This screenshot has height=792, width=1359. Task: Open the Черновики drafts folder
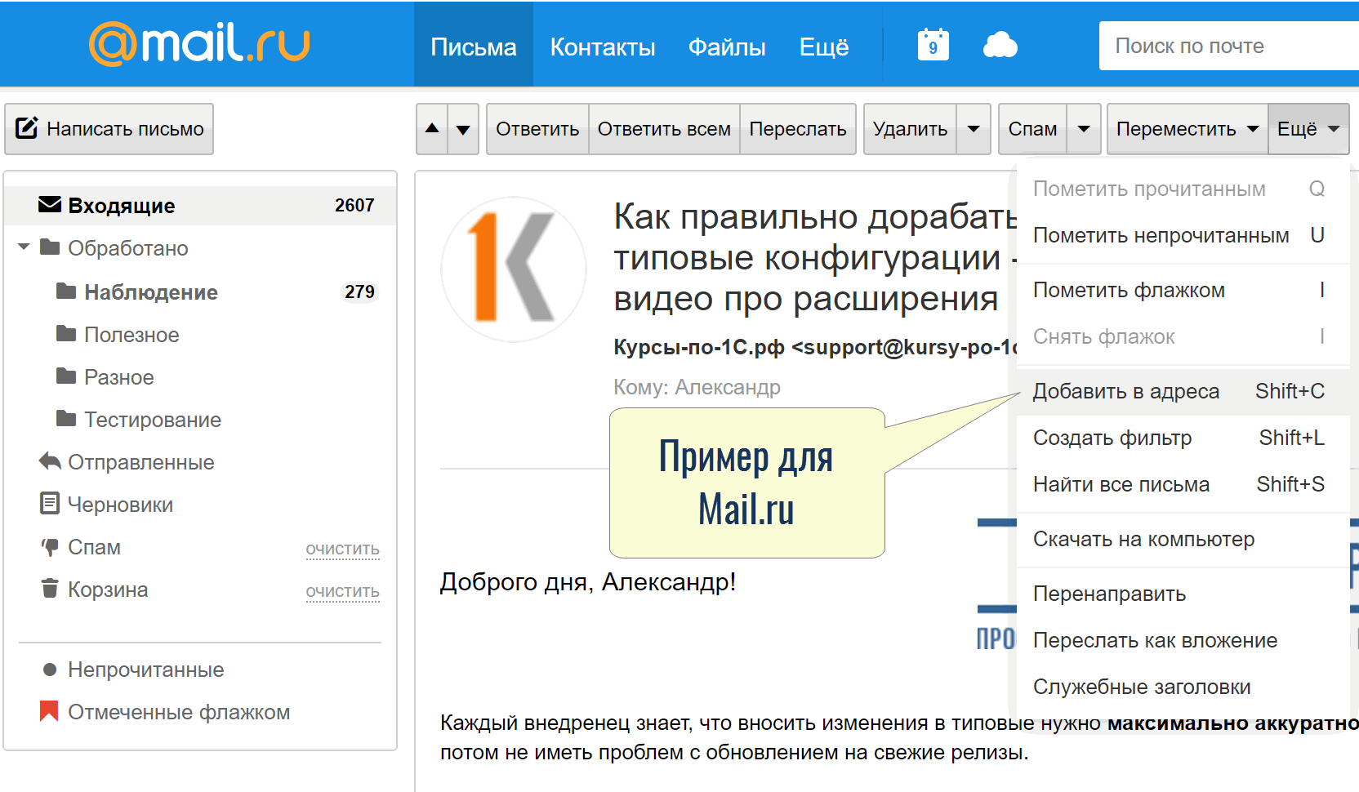pos(121,504)
